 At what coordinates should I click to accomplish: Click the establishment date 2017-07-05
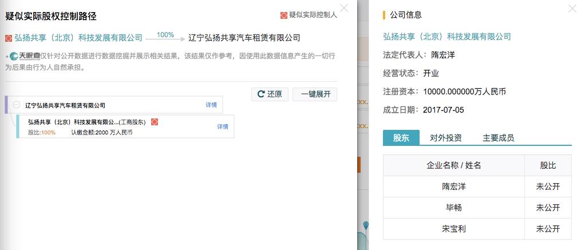[443, 110]
